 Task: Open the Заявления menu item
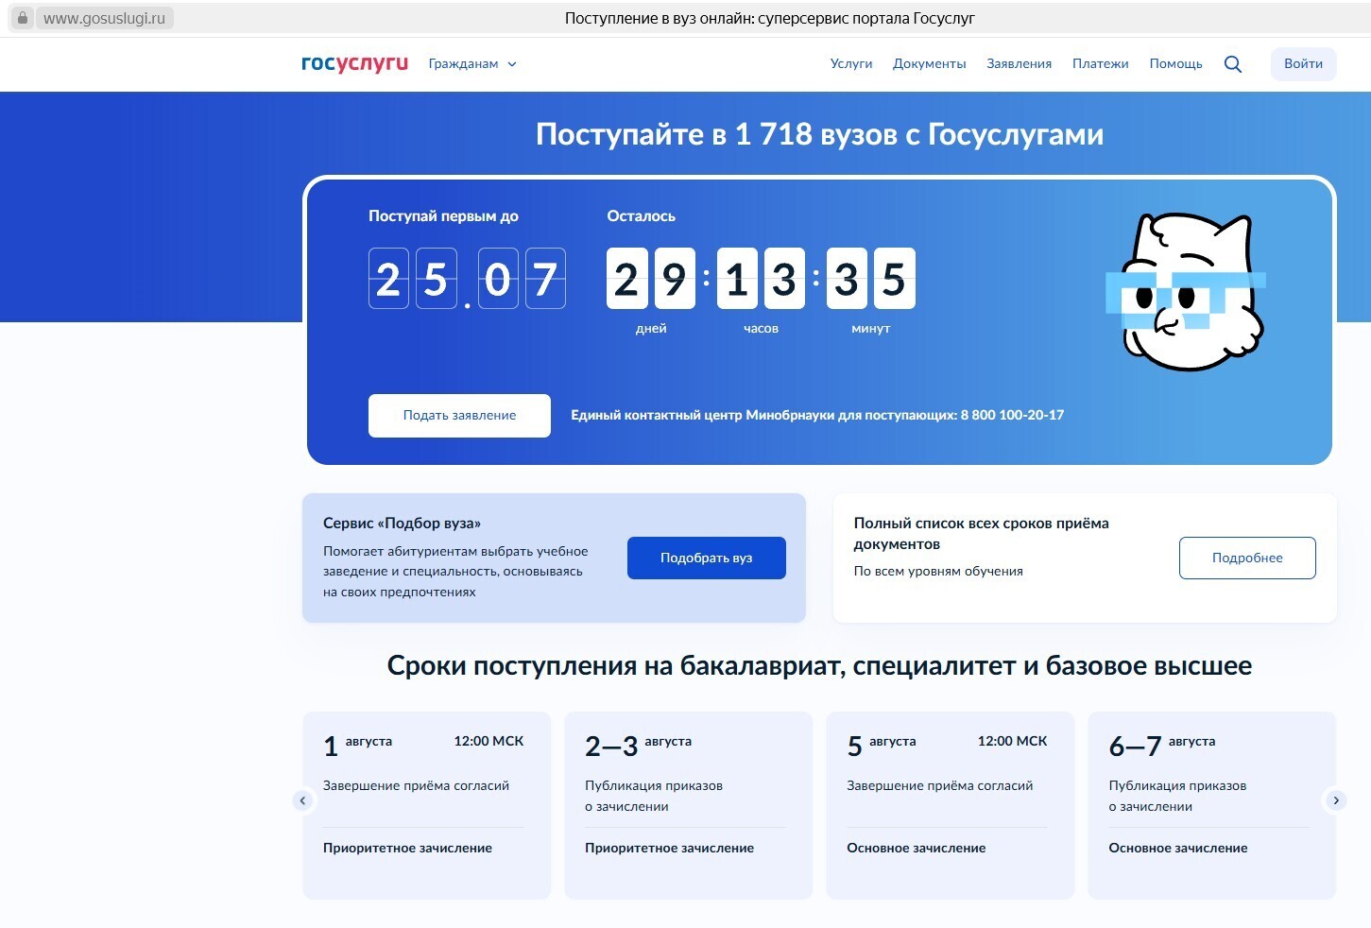(1019, 64)
